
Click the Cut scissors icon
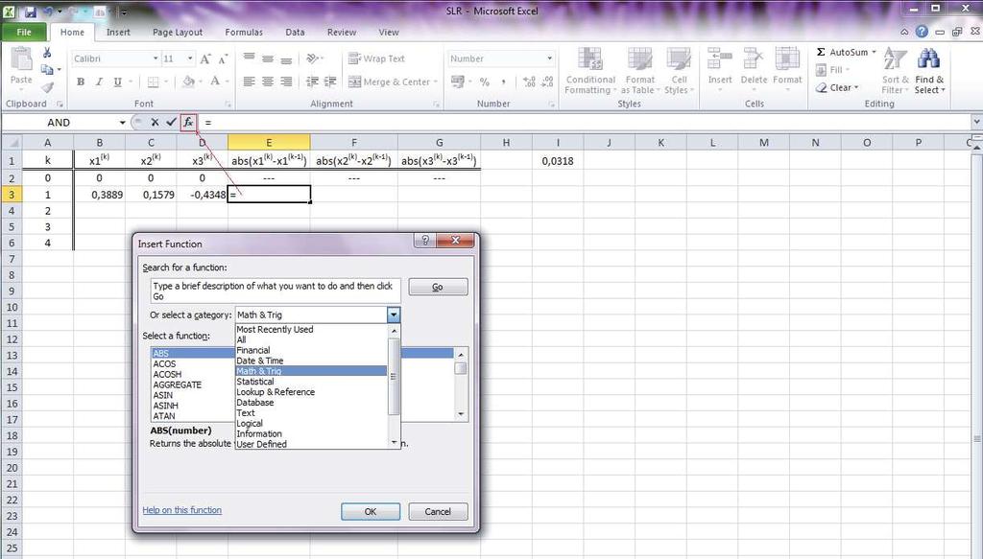pos(47,53)
